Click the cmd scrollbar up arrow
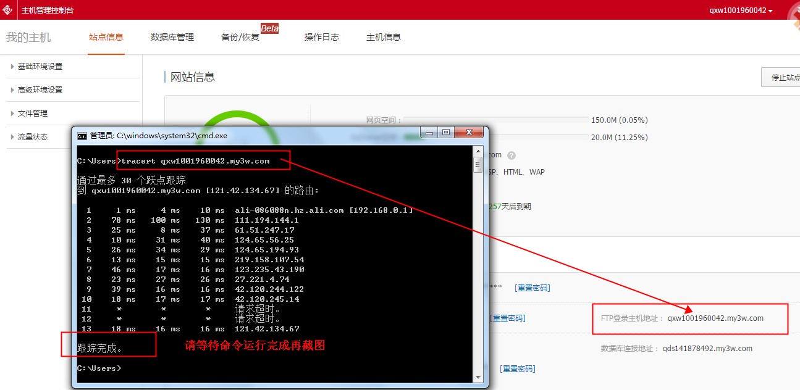 tap(478, 151)
